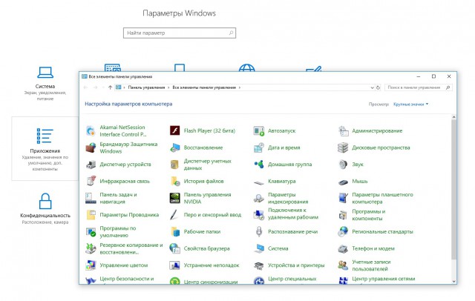Click Подключения к удаленным рабочим label
The image size is (475, 301).
293,214
